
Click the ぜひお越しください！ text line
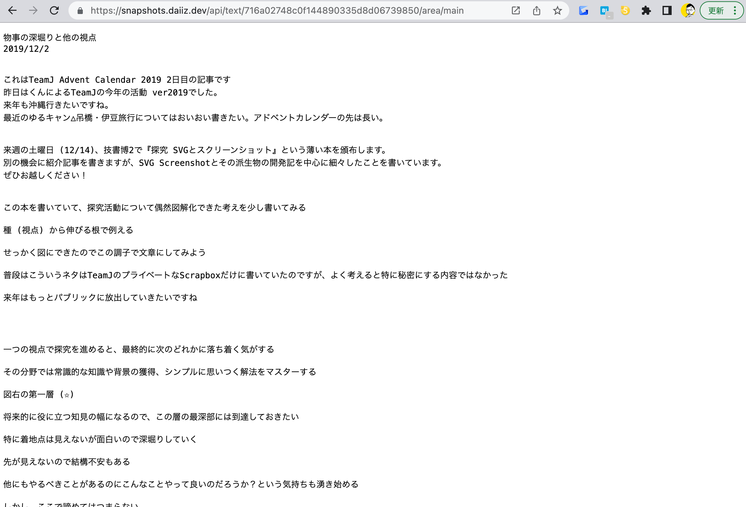coord(45,175)
